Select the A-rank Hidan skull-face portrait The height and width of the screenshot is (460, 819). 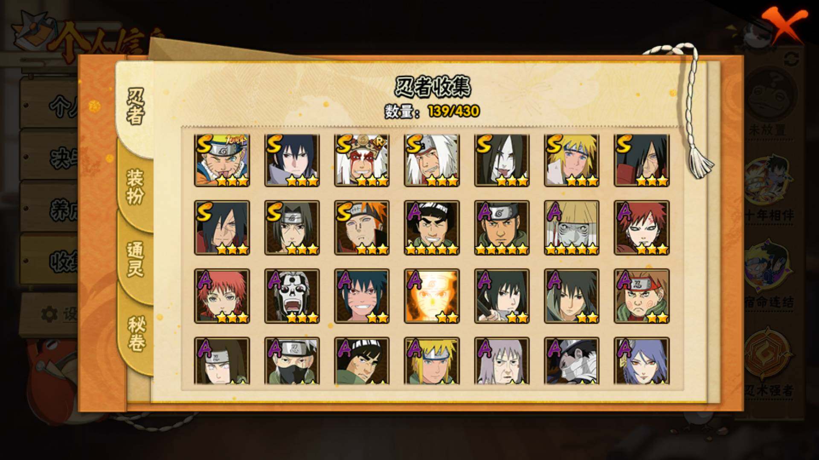pyautogui.click(x=292, y=296)
